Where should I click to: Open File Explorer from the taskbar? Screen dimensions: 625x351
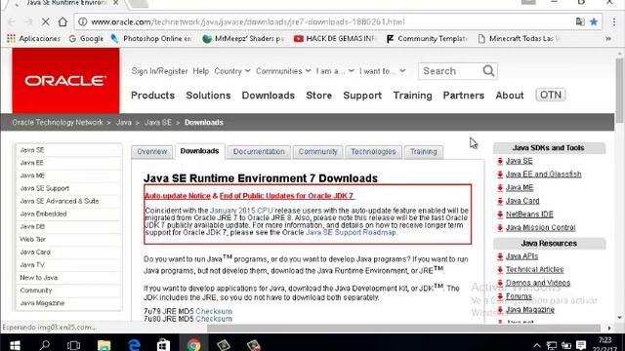(x=104, y=344)
